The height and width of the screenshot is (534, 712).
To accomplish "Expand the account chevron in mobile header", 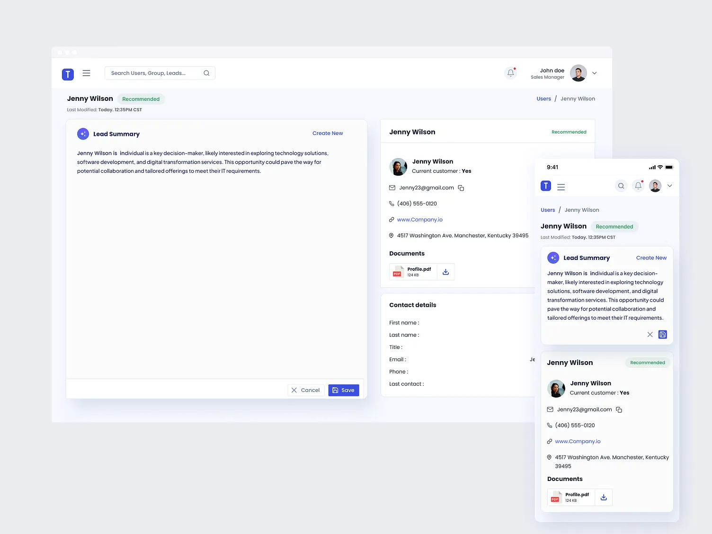I will (670, 186).
